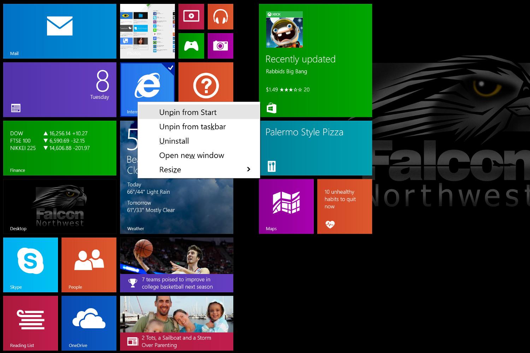Screen dimensions: 530x353
Task: Click the Rabbids Big Bang app image
Action: pos(284,30)
